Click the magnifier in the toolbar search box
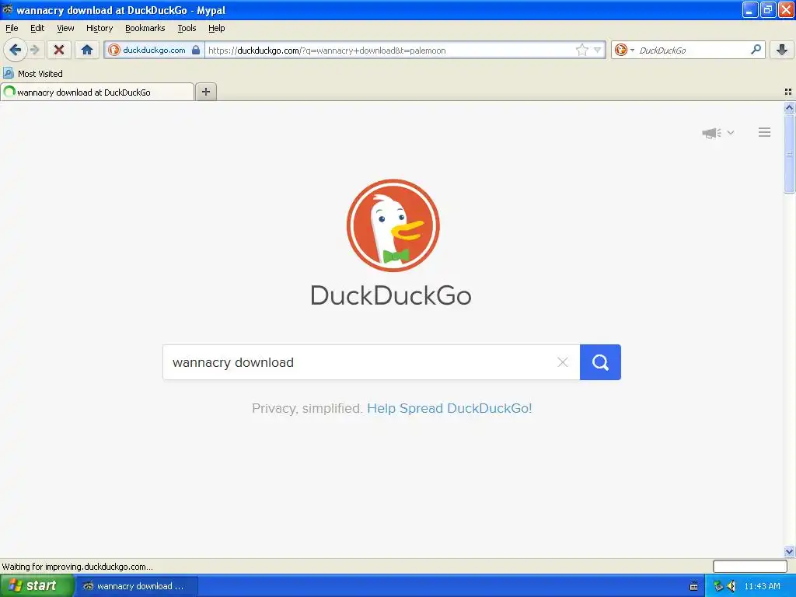This screenshot has width=796, height=597. [x=756, y=49]
